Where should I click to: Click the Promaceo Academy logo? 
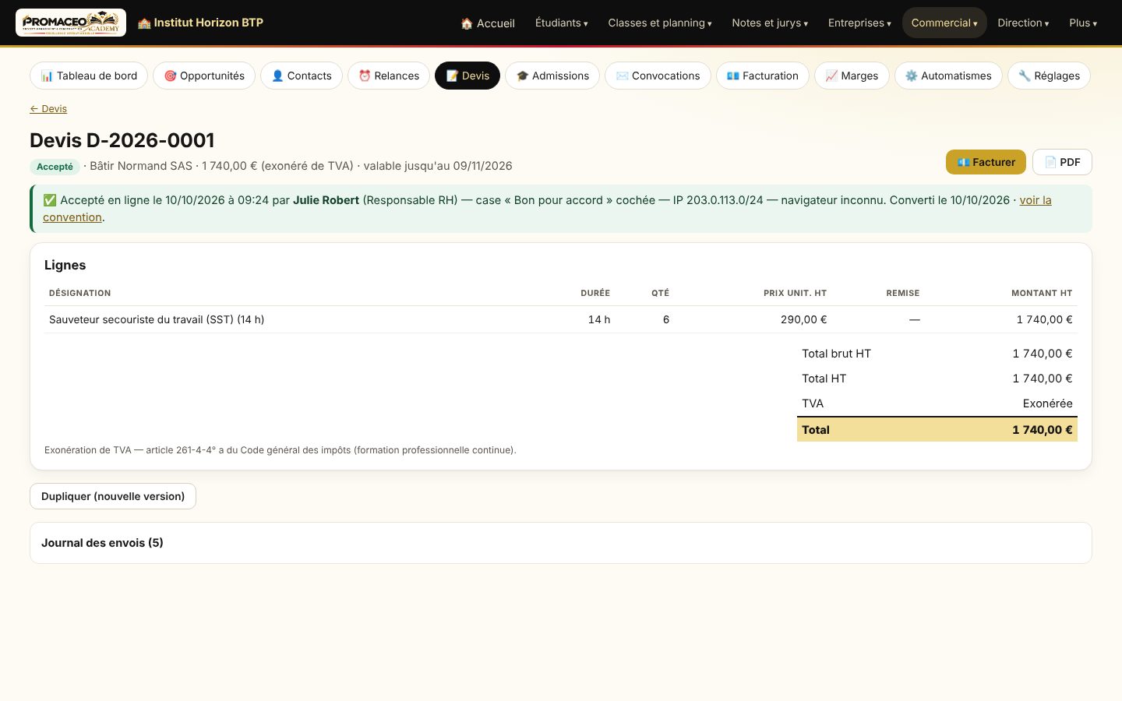point(71,23)
